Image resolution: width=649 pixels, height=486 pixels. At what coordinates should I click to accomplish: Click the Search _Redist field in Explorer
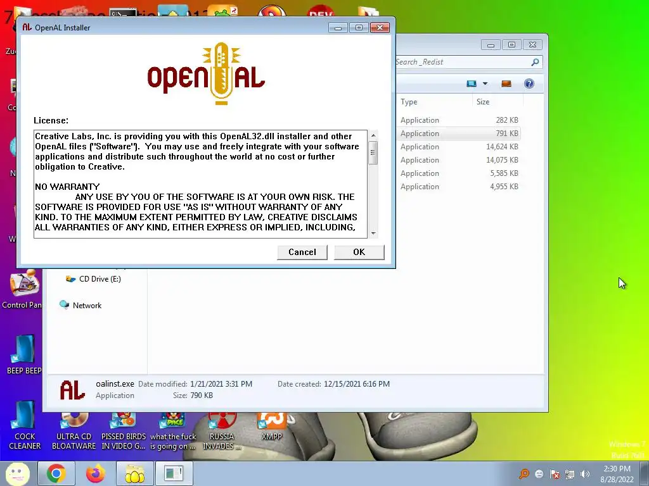(x=461, y=62)
